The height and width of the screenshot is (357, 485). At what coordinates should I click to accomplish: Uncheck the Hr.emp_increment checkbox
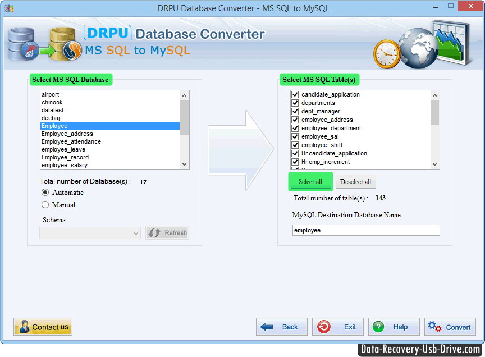tap(295, 162)
